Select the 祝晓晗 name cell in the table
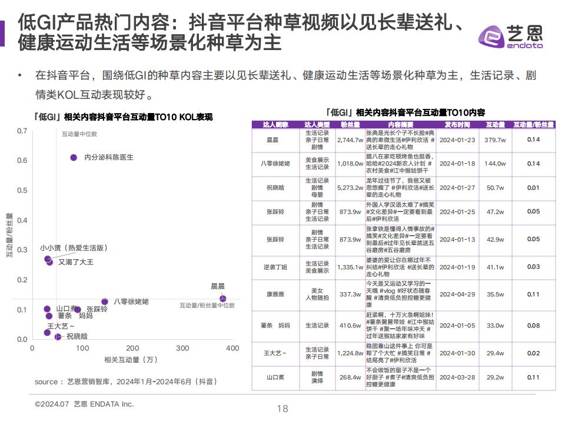The height and width of the screenshot is (424, 565). (x=275, y=187)
